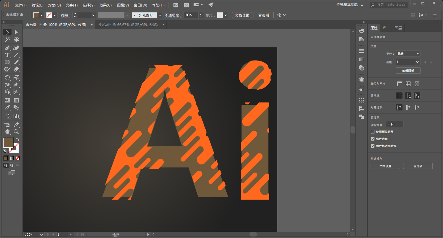
Task: Choose the Lasso tool
Action: [16, 40]
